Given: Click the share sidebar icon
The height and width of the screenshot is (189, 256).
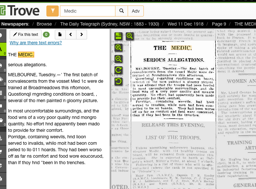Looking at the screenshot, I should pyautogui.click(x=3, y=165).
